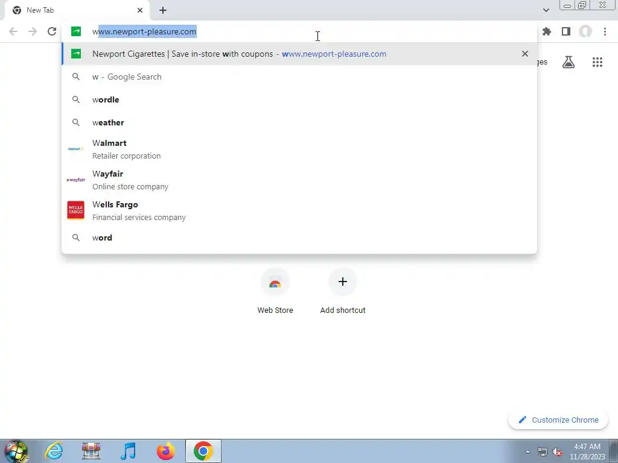Click the Customize Chrome button
Image resolution: width=618 pixels, height=463 pixels.
558,420
